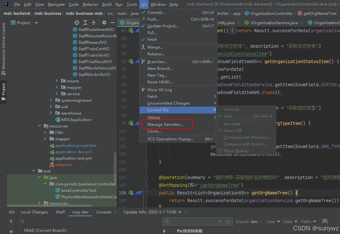Open the Date filter dropdown
The width and height of the screenshot is (340, 234).
[290, 222]
